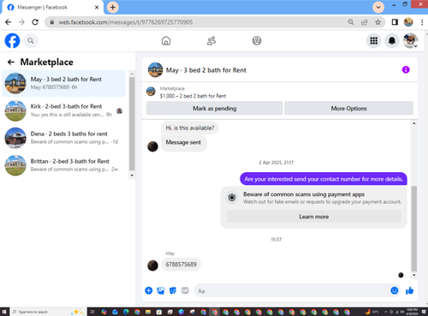This screenshot has width=428, height=316.
Task: Click the conversation list scrollbar down arrow
Action: tap(132, 176)
